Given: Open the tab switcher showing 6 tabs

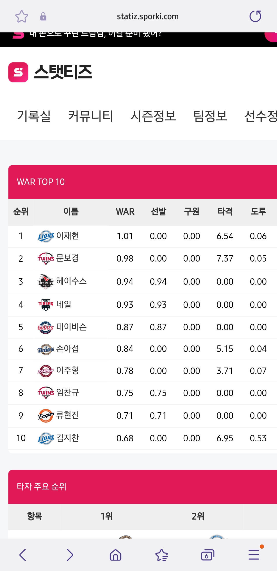Looking at the screenshot, I should [x=207, y=555].
